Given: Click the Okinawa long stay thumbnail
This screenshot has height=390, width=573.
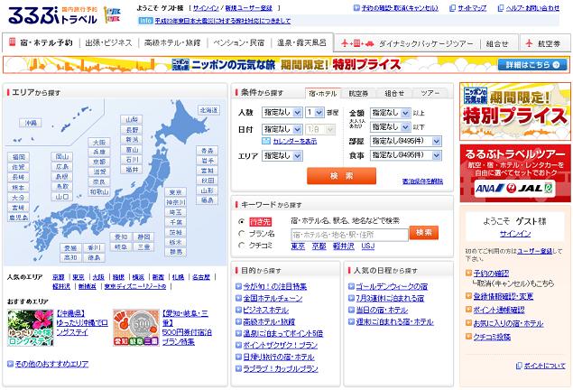Looking at the screenshot, I should [x=30, y=329].
